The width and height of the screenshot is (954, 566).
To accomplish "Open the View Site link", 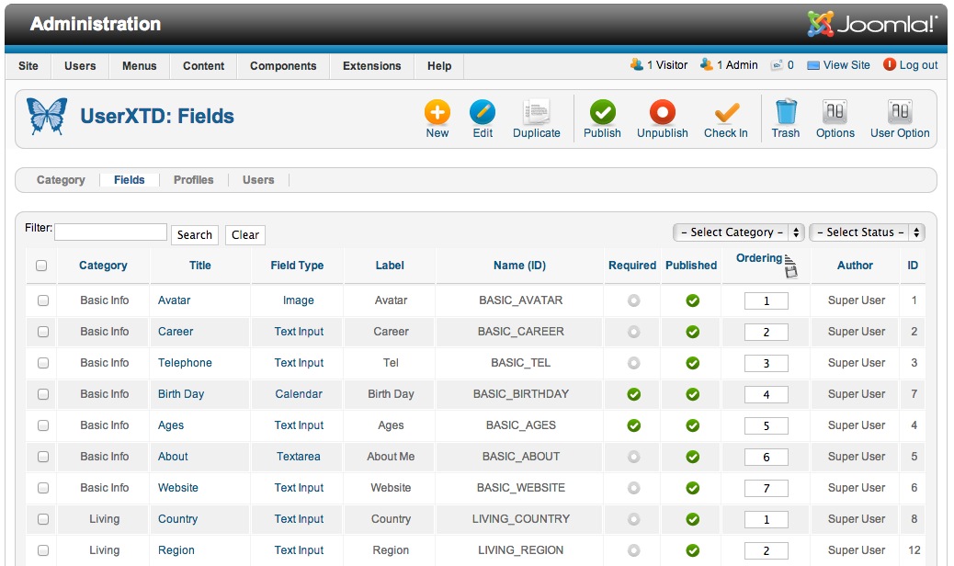I will point(838,65).
